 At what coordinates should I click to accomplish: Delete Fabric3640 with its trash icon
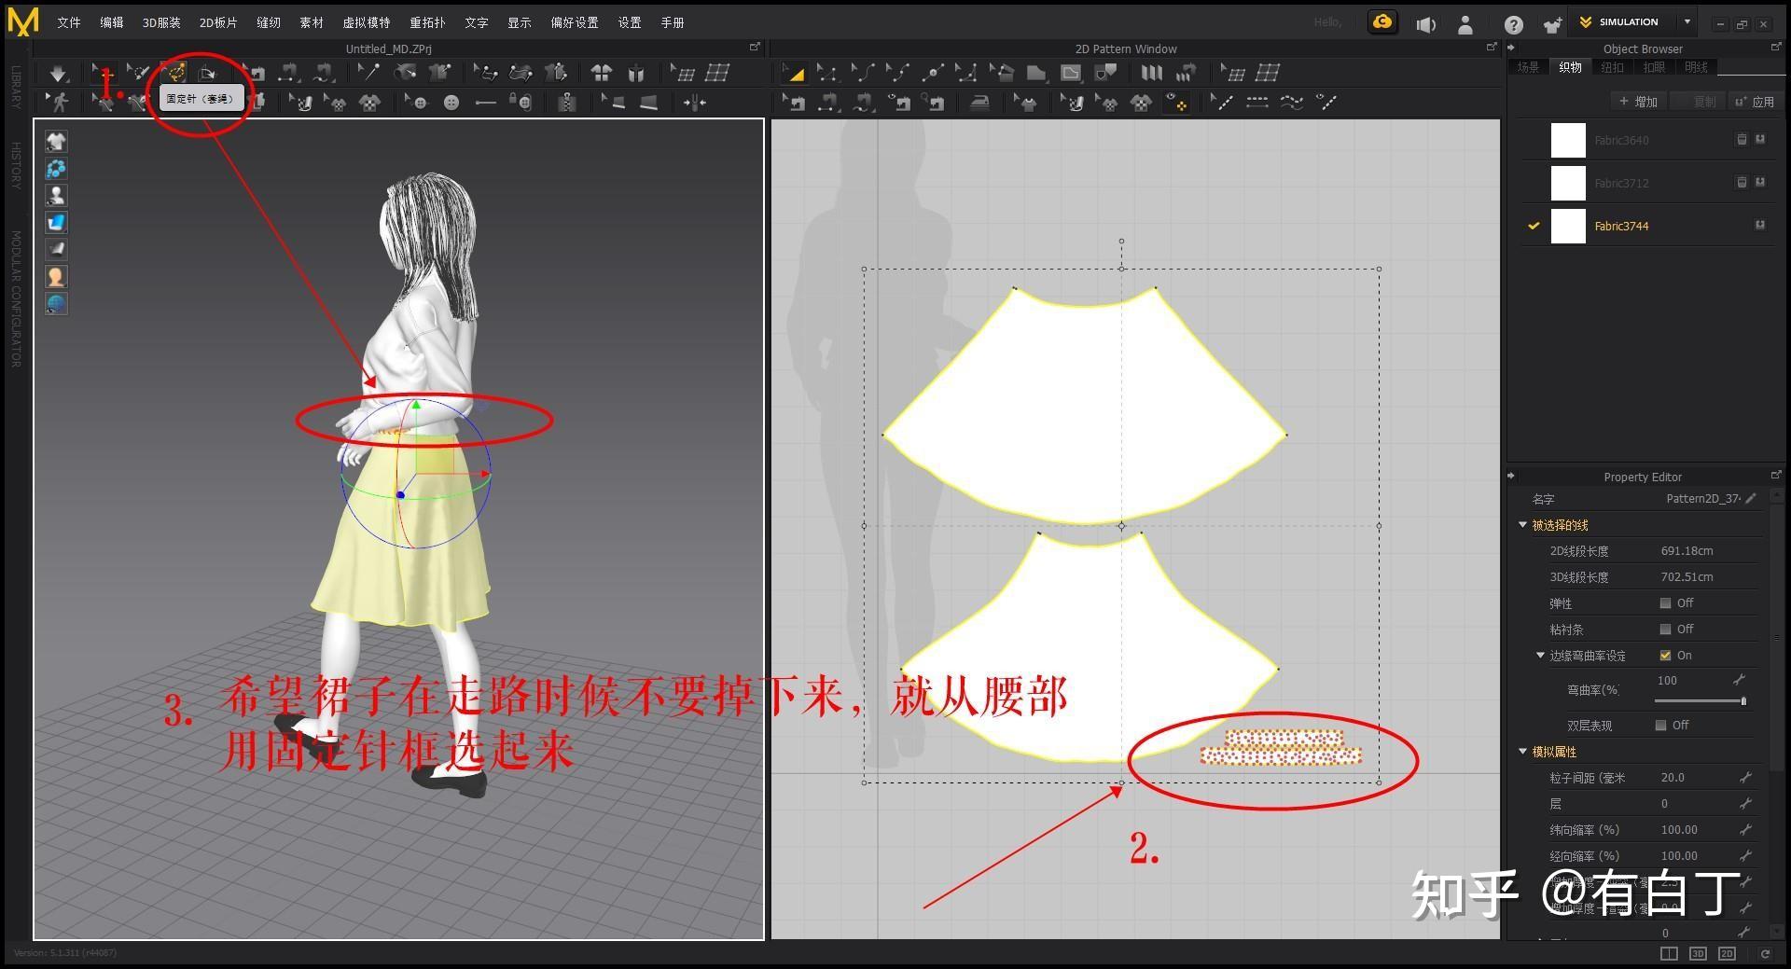point(1741,139)
